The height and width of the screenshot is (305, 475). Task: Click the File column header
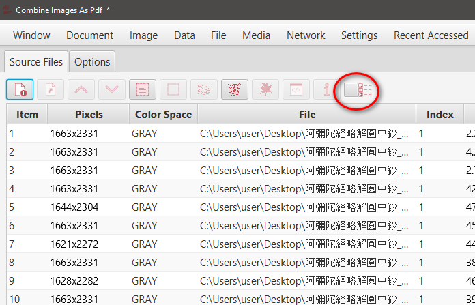pyautogui.click(x=307, y=115)
